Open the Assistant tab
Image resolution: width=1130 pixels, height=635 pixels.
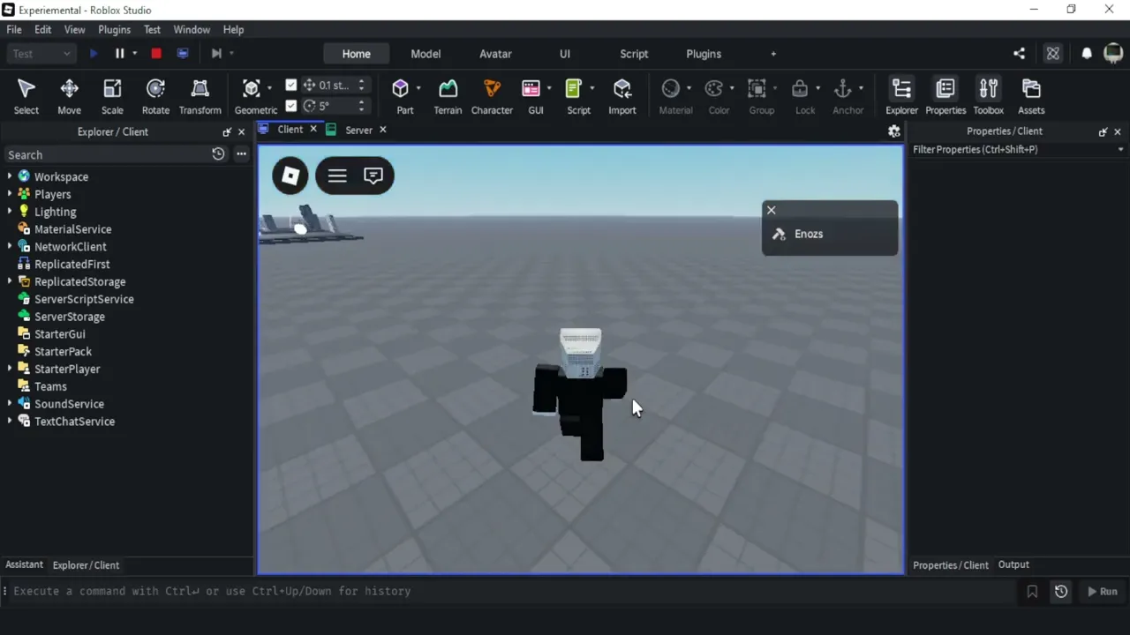pos(24,564)
